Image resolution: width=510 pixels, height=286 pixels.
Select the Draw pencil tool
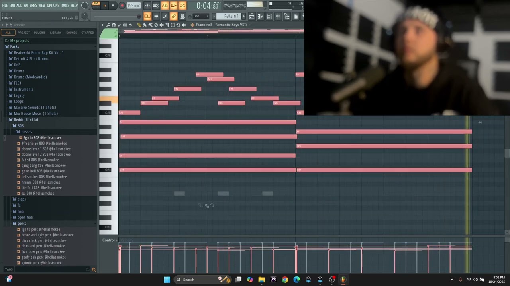(x=139, y=25)
